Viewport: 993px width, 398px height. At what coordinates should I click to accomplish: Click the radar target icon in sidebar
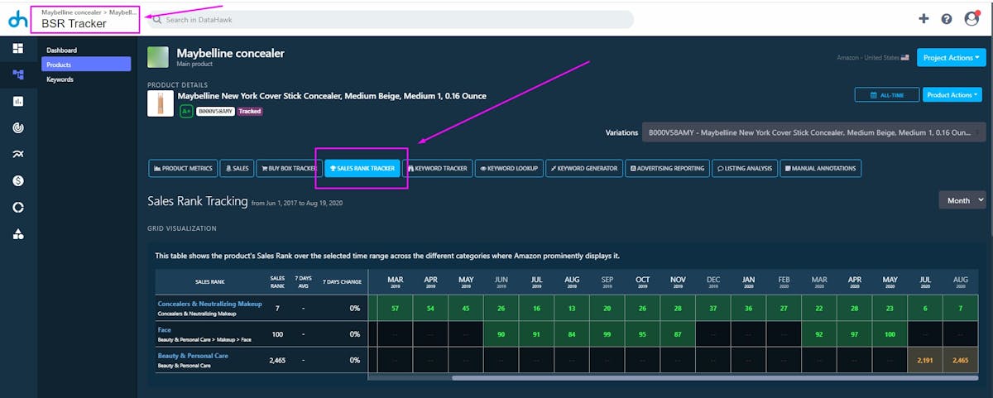pyautogui.click(x=17, y=127)
